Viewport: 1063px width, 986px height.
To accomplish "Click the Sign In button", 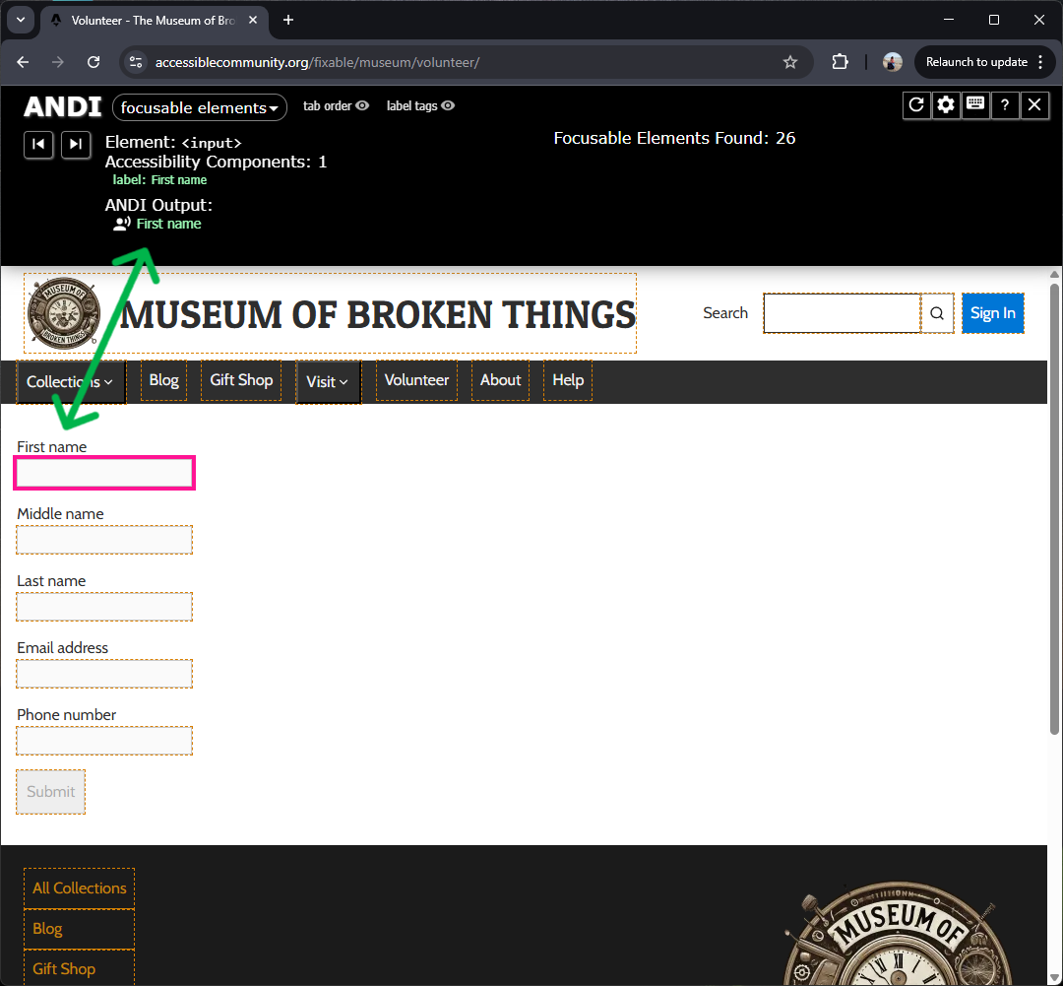I will click(x=992, y=313).
